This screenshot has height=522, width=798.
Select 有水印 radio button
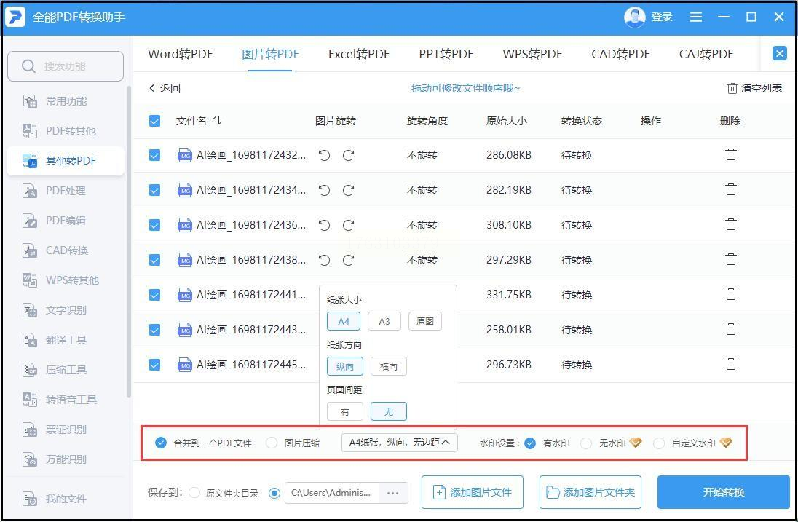tap(530, 443)
